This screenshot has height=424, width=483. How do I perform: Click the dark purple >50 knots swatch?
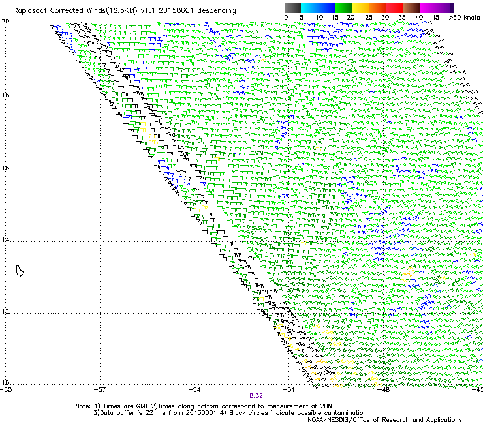tap(452, 8)
